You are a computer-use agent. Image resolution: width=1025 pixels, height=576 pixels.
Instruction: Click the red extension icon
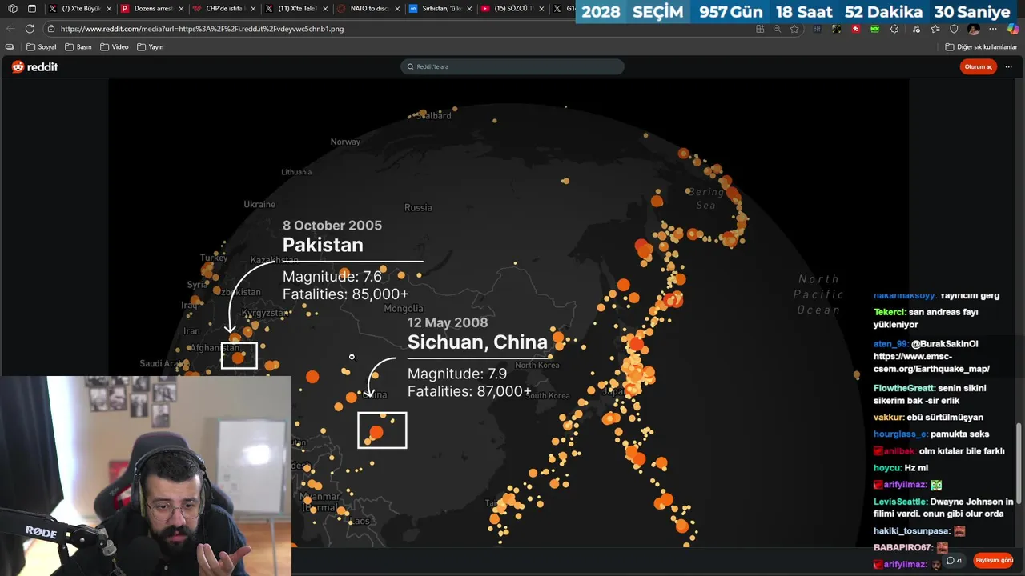(x=856, y=29)
